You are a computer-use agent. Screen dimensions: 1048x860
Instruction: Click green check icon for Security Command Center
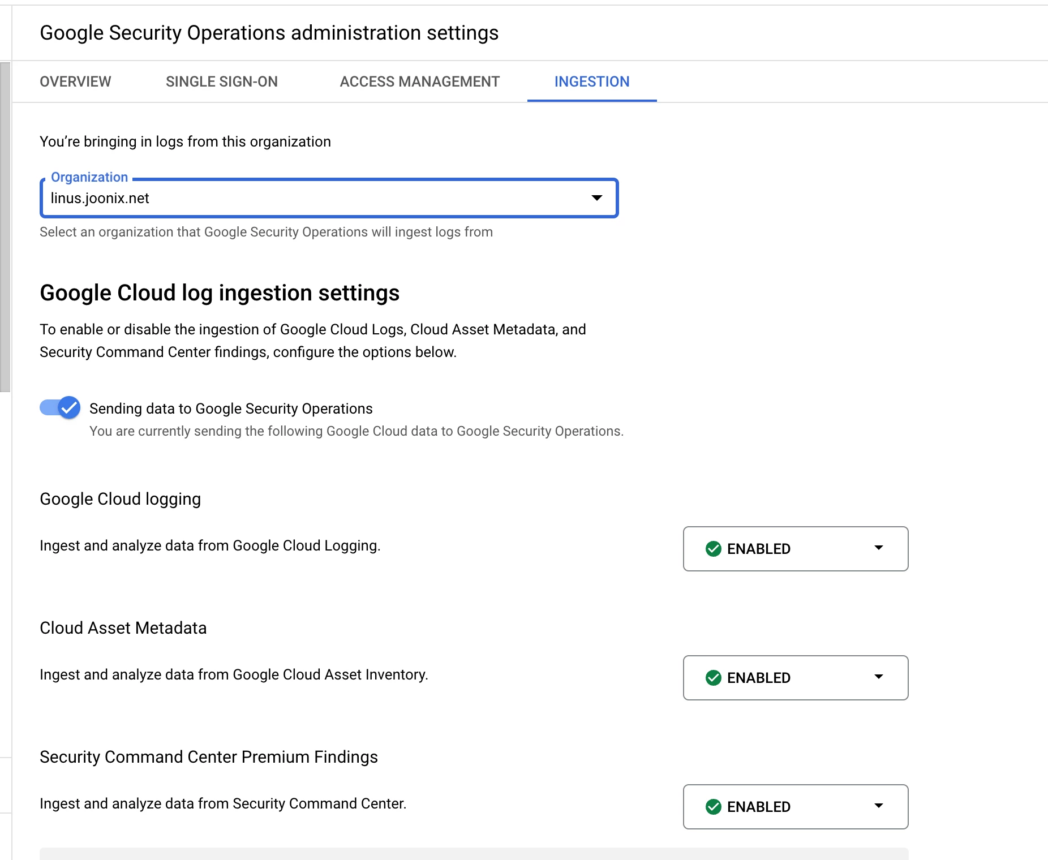tap(714, 807)
